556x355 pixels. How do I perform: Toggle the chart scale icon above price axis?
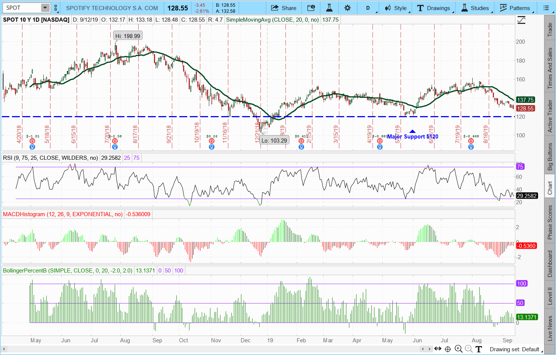tap(521, 20)
